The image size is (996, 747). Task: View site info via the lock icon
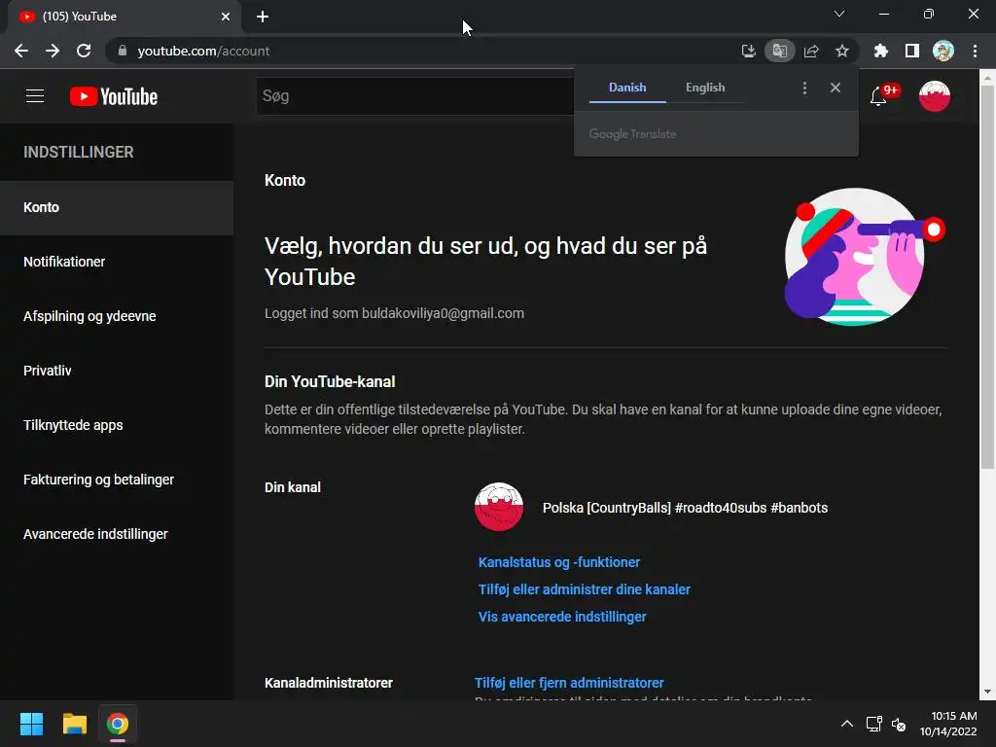[123, 51]
